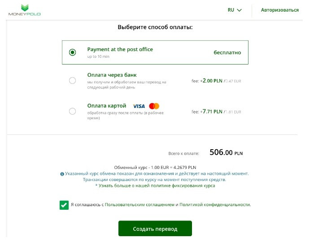314x242 pixels.
Task: Click the blue info icon near exchange notice
Action: tap(62, 174)
